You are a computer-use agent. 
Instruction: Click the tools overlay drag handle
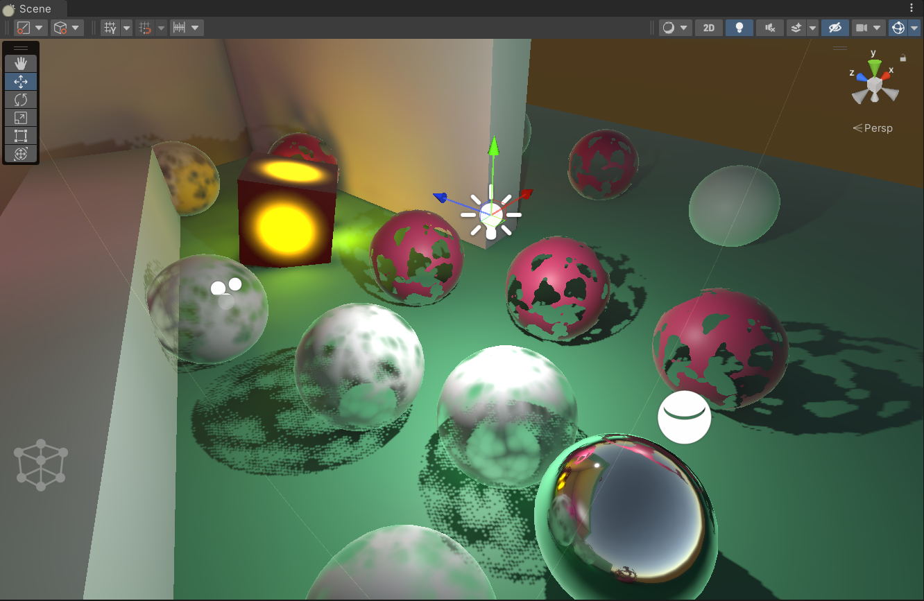click(21, 49)
